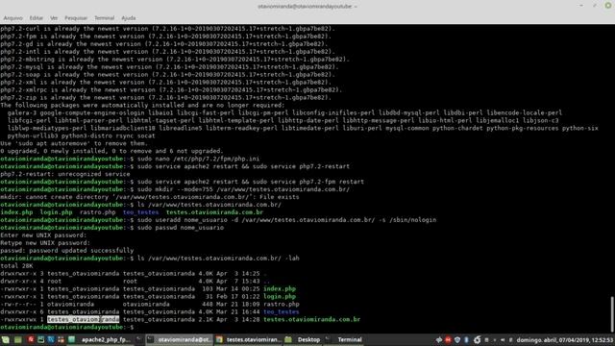Click 'passwd: password updated successfully' line
Viewport: 615px width, 346px height.
(x=67, y=251)
